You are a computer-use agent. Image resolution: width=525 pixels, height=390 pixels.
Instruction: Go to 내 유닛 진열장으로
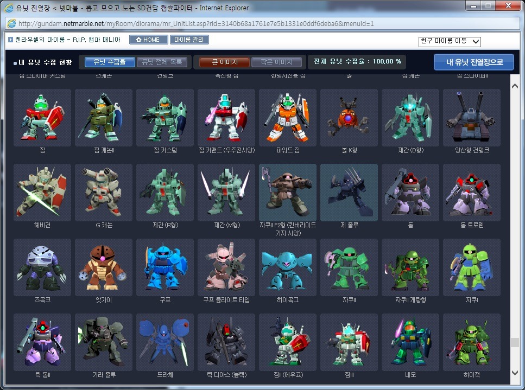click(x=473, y=62)
